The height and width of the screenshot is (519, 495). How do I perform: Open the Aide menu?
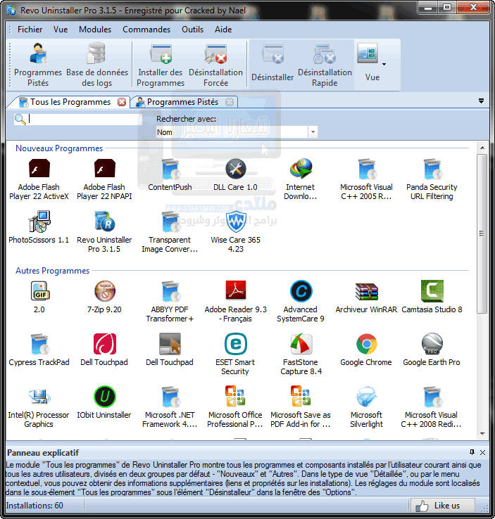point(223,30)
